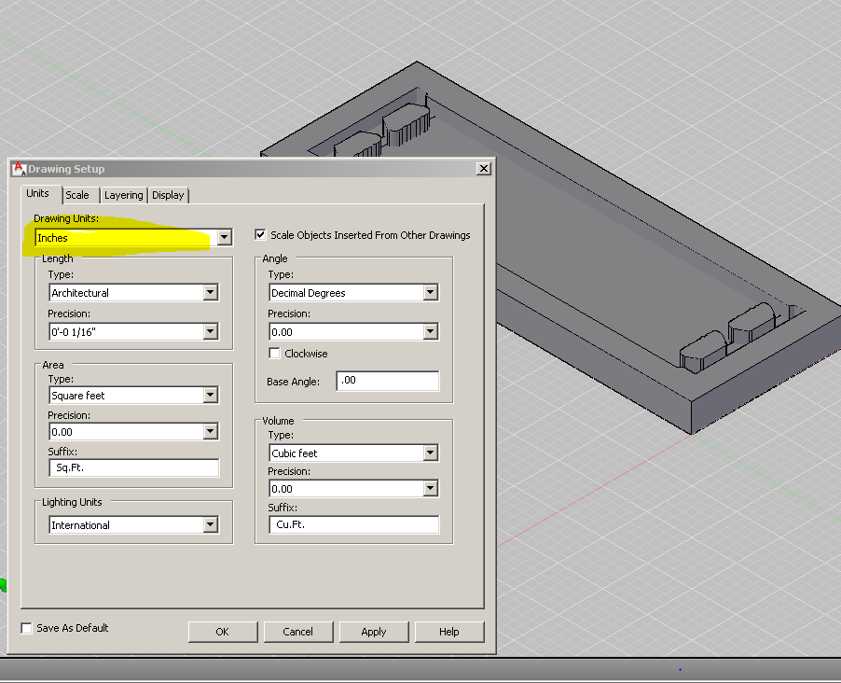Check the Save As Default box

(26, 628)
